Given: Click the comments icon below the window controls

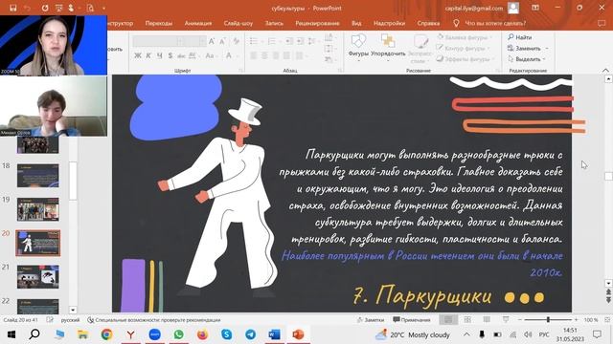Looking at the screenshot, I should point(602,23).
